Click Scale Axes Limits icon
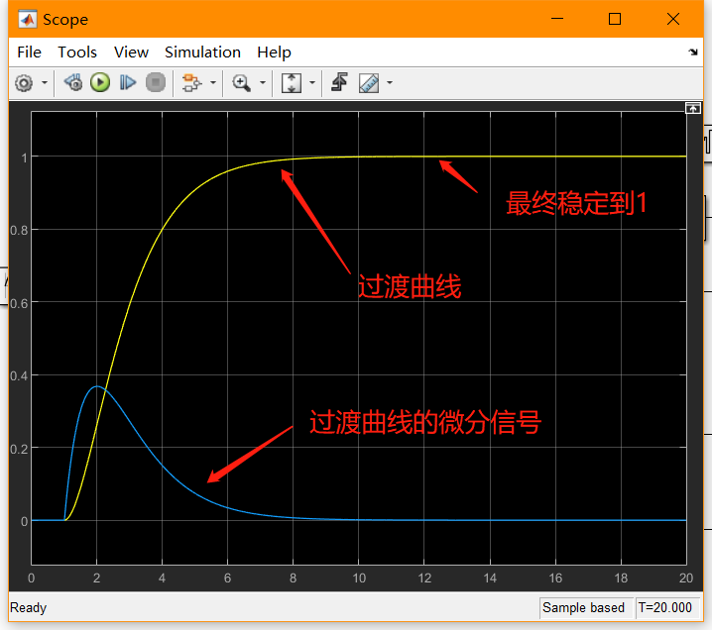The width and height of the screenshot is (712, 630). point(292,83)
